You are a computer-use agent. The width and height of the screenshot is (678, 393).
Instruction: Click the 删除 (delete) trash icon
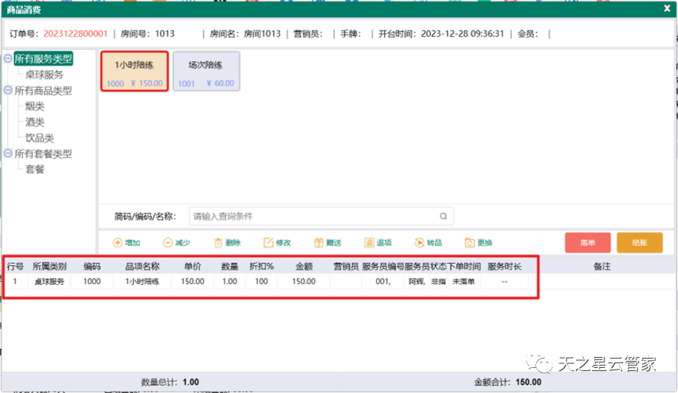pos(219,243)
